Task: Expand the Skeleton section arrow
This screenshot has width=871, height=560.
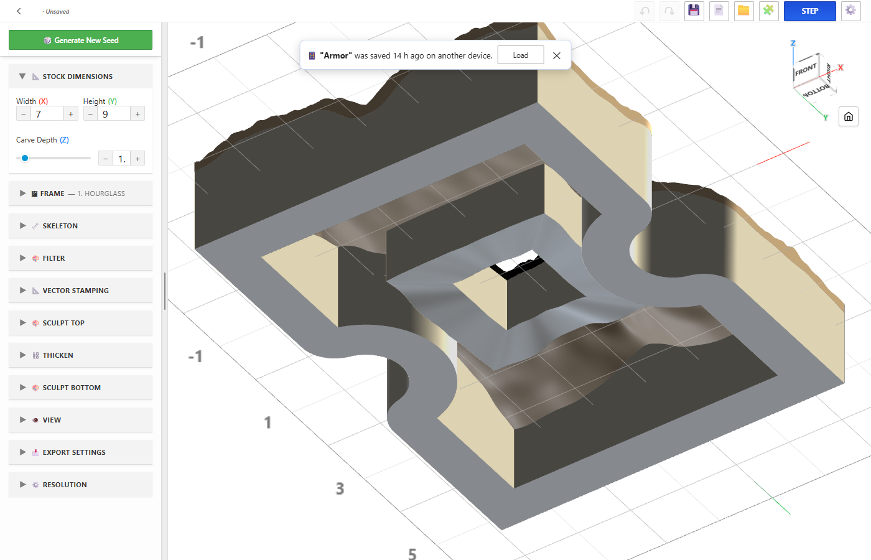Action: point(22,226)
